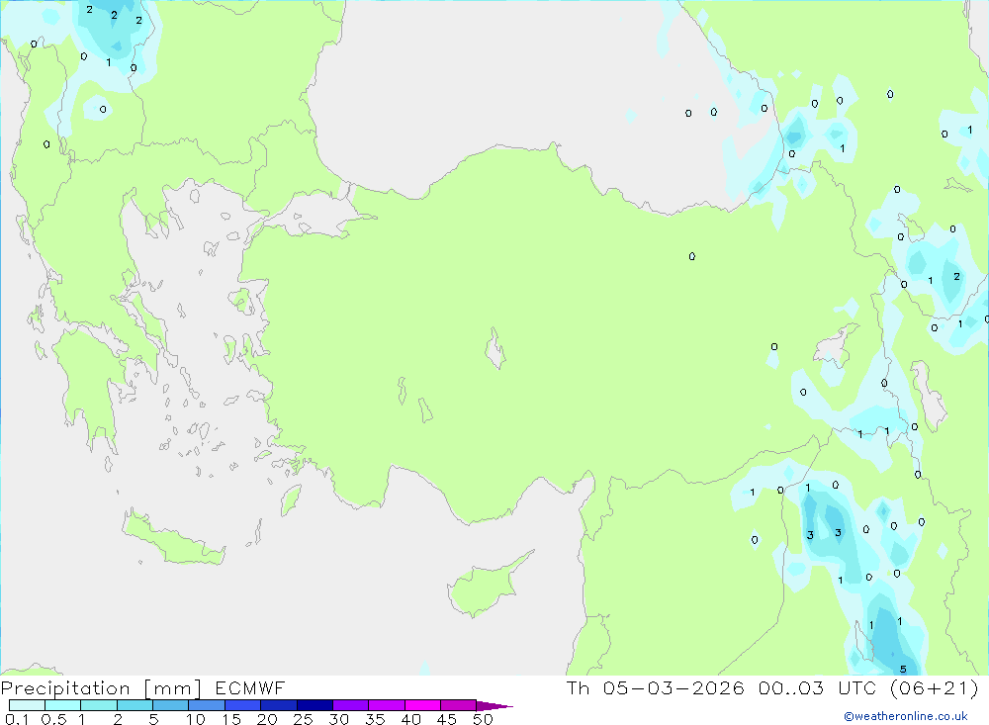Select the 5–10 mm legend color swatch

click(170, 705)
